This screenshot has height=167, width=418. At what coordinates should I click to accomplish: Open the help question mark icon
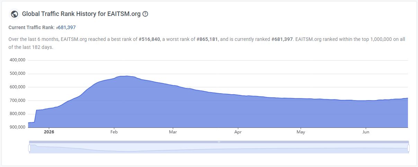(x=145, y=14)
